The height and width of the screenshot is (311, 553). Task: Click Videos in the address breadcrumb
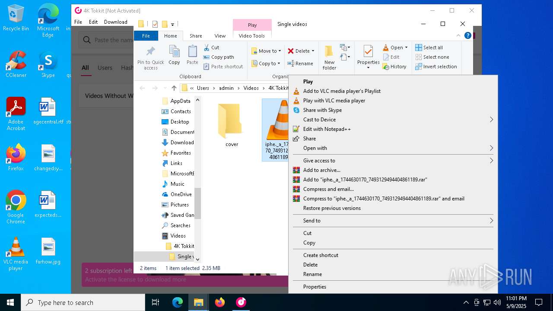(251, 88)
